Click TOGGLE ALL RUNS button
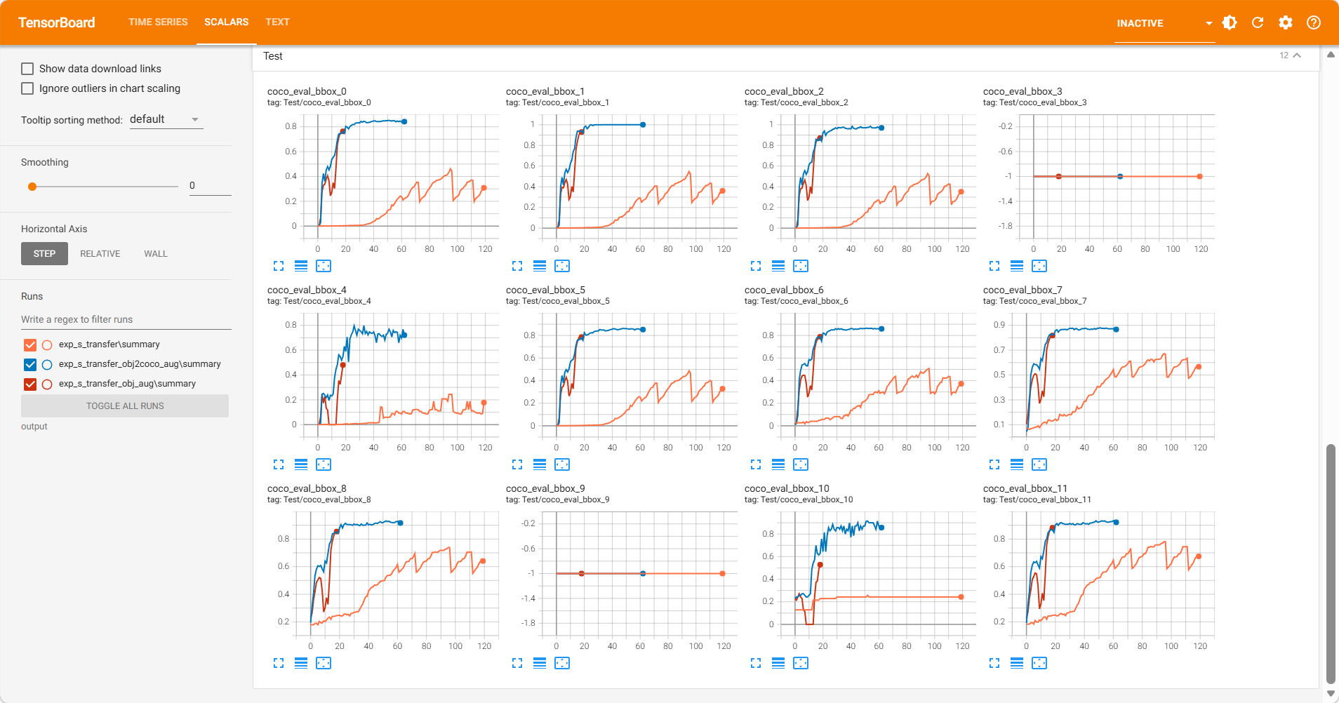 click(x=125, y=406)
